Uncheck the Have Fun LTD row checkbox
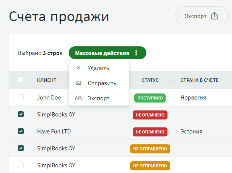 tap(21, 131)
